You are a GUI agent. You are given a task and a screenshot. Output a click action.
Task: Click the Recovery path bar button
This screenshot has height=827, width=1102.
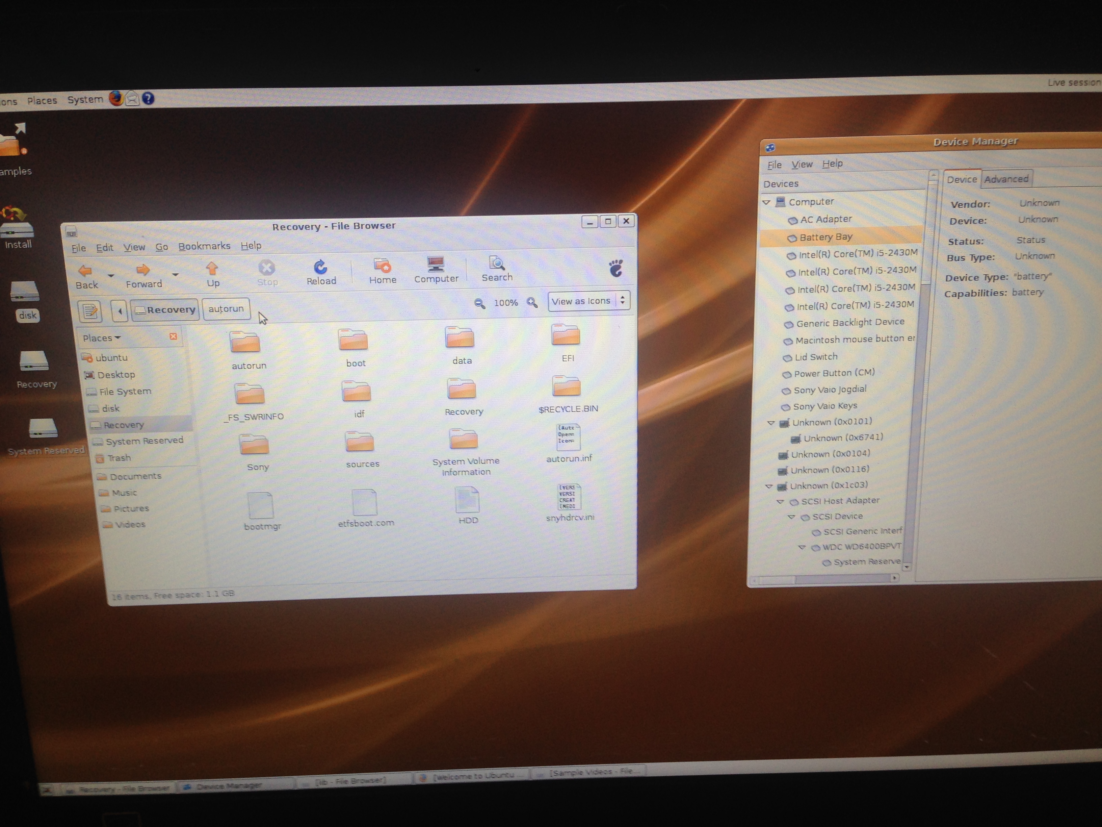pyautogui.click(x=165, y=309)
